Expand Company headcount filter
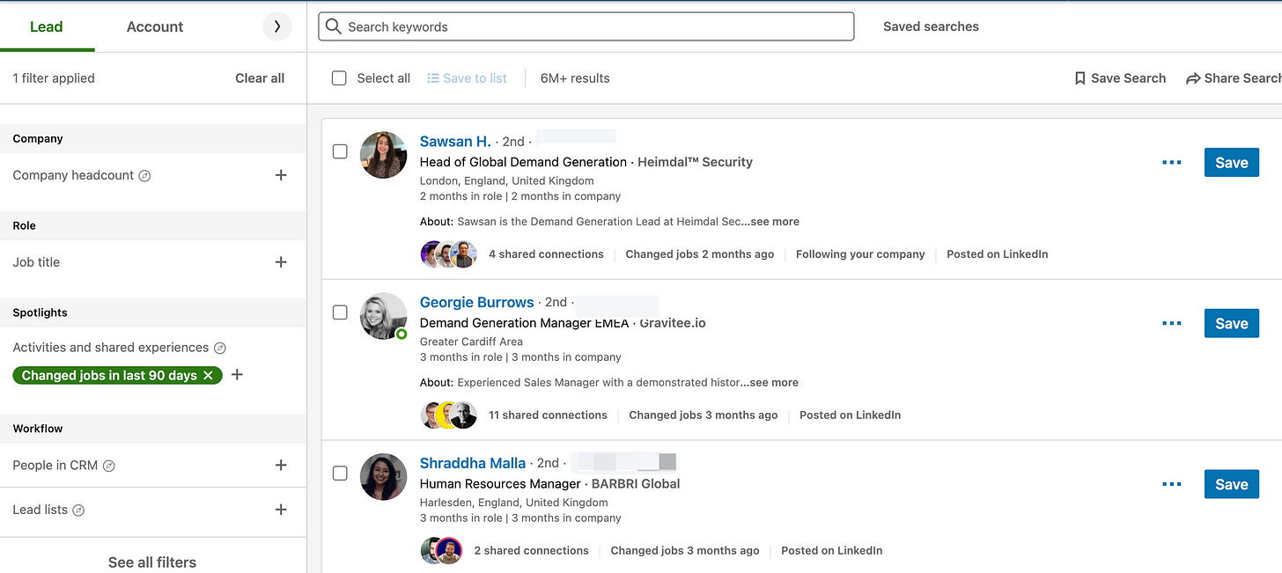The width and height of the screenshot is (1282, 573). (281, 175)
